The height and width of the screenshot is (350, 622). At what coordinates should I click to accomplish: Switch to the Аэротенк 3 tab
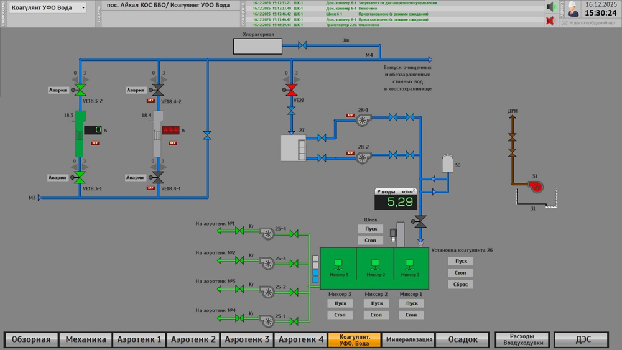(247, 339)
